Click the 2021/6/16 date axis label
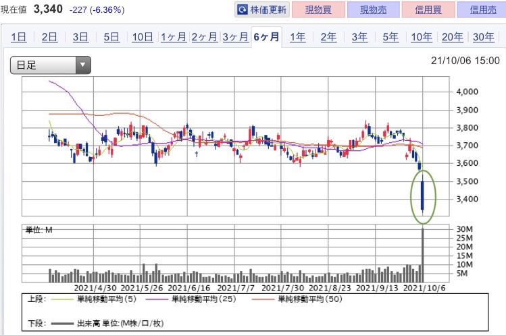The height and width of the screenshot is (335, 506). click(189, 288)
